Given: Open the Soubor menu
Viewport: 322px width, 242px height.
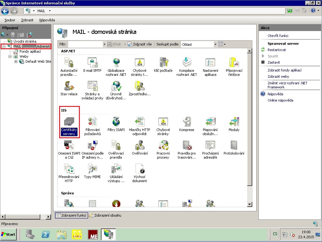Looking at the screenshot, I should tap(10, 20).
